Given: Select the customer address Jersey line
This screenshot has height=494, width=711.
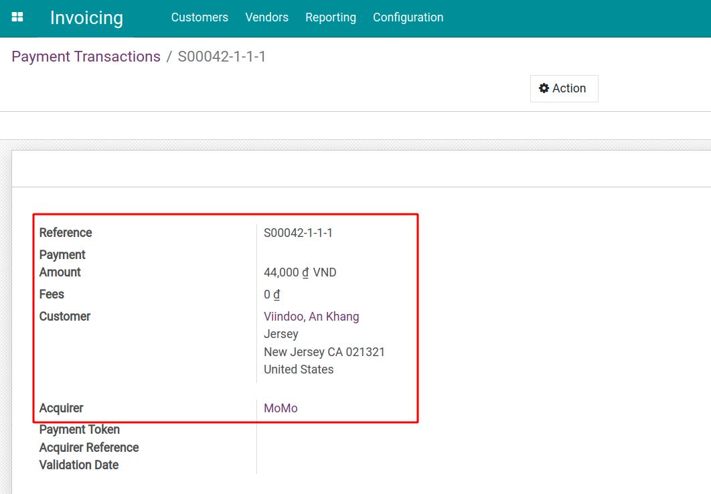Looking at the screenshot, I should (281, 333).
